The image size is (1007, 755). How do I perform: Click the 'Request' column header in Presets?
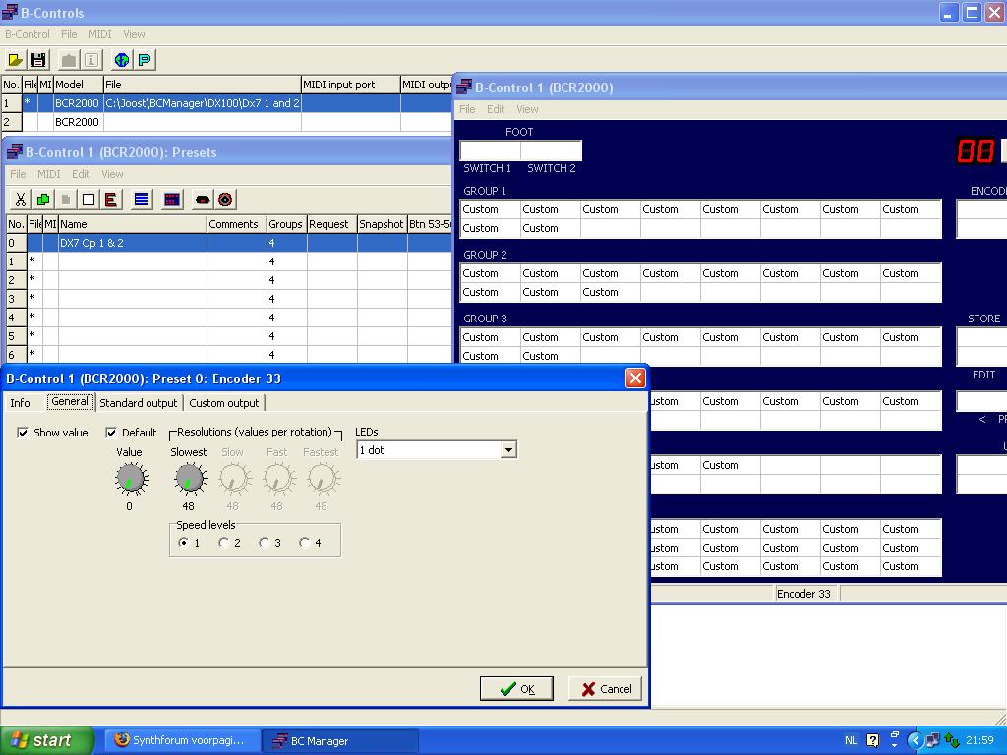pyautogui.click(x=332, y=224)
